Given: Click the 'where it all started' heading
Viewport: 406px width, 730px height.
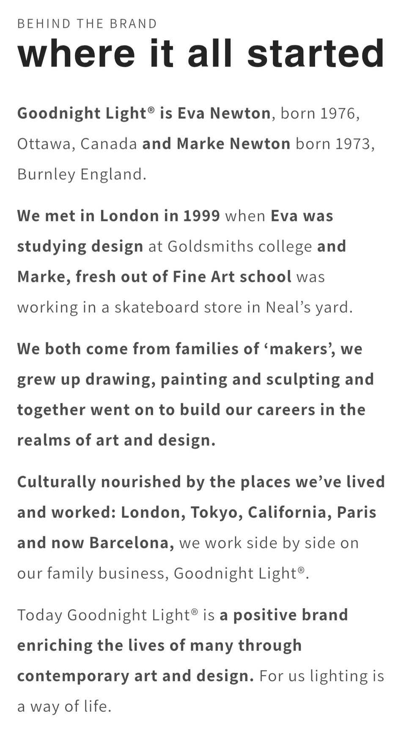Looking at the screenshot, I should (x=201, y=54).
